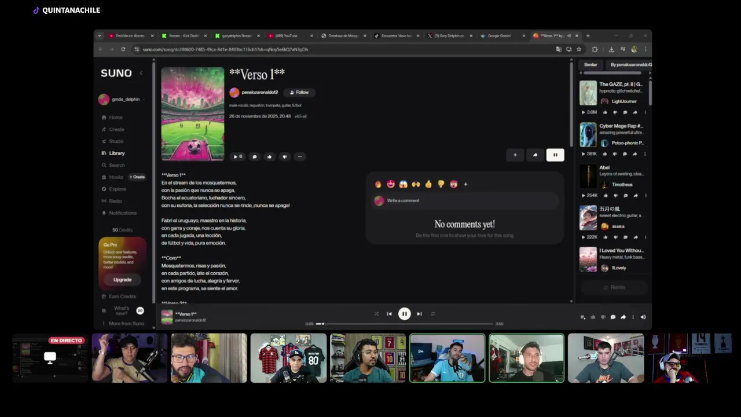Open Notifications in the sidebar
741x417 pixels.
tap(119, 213)
